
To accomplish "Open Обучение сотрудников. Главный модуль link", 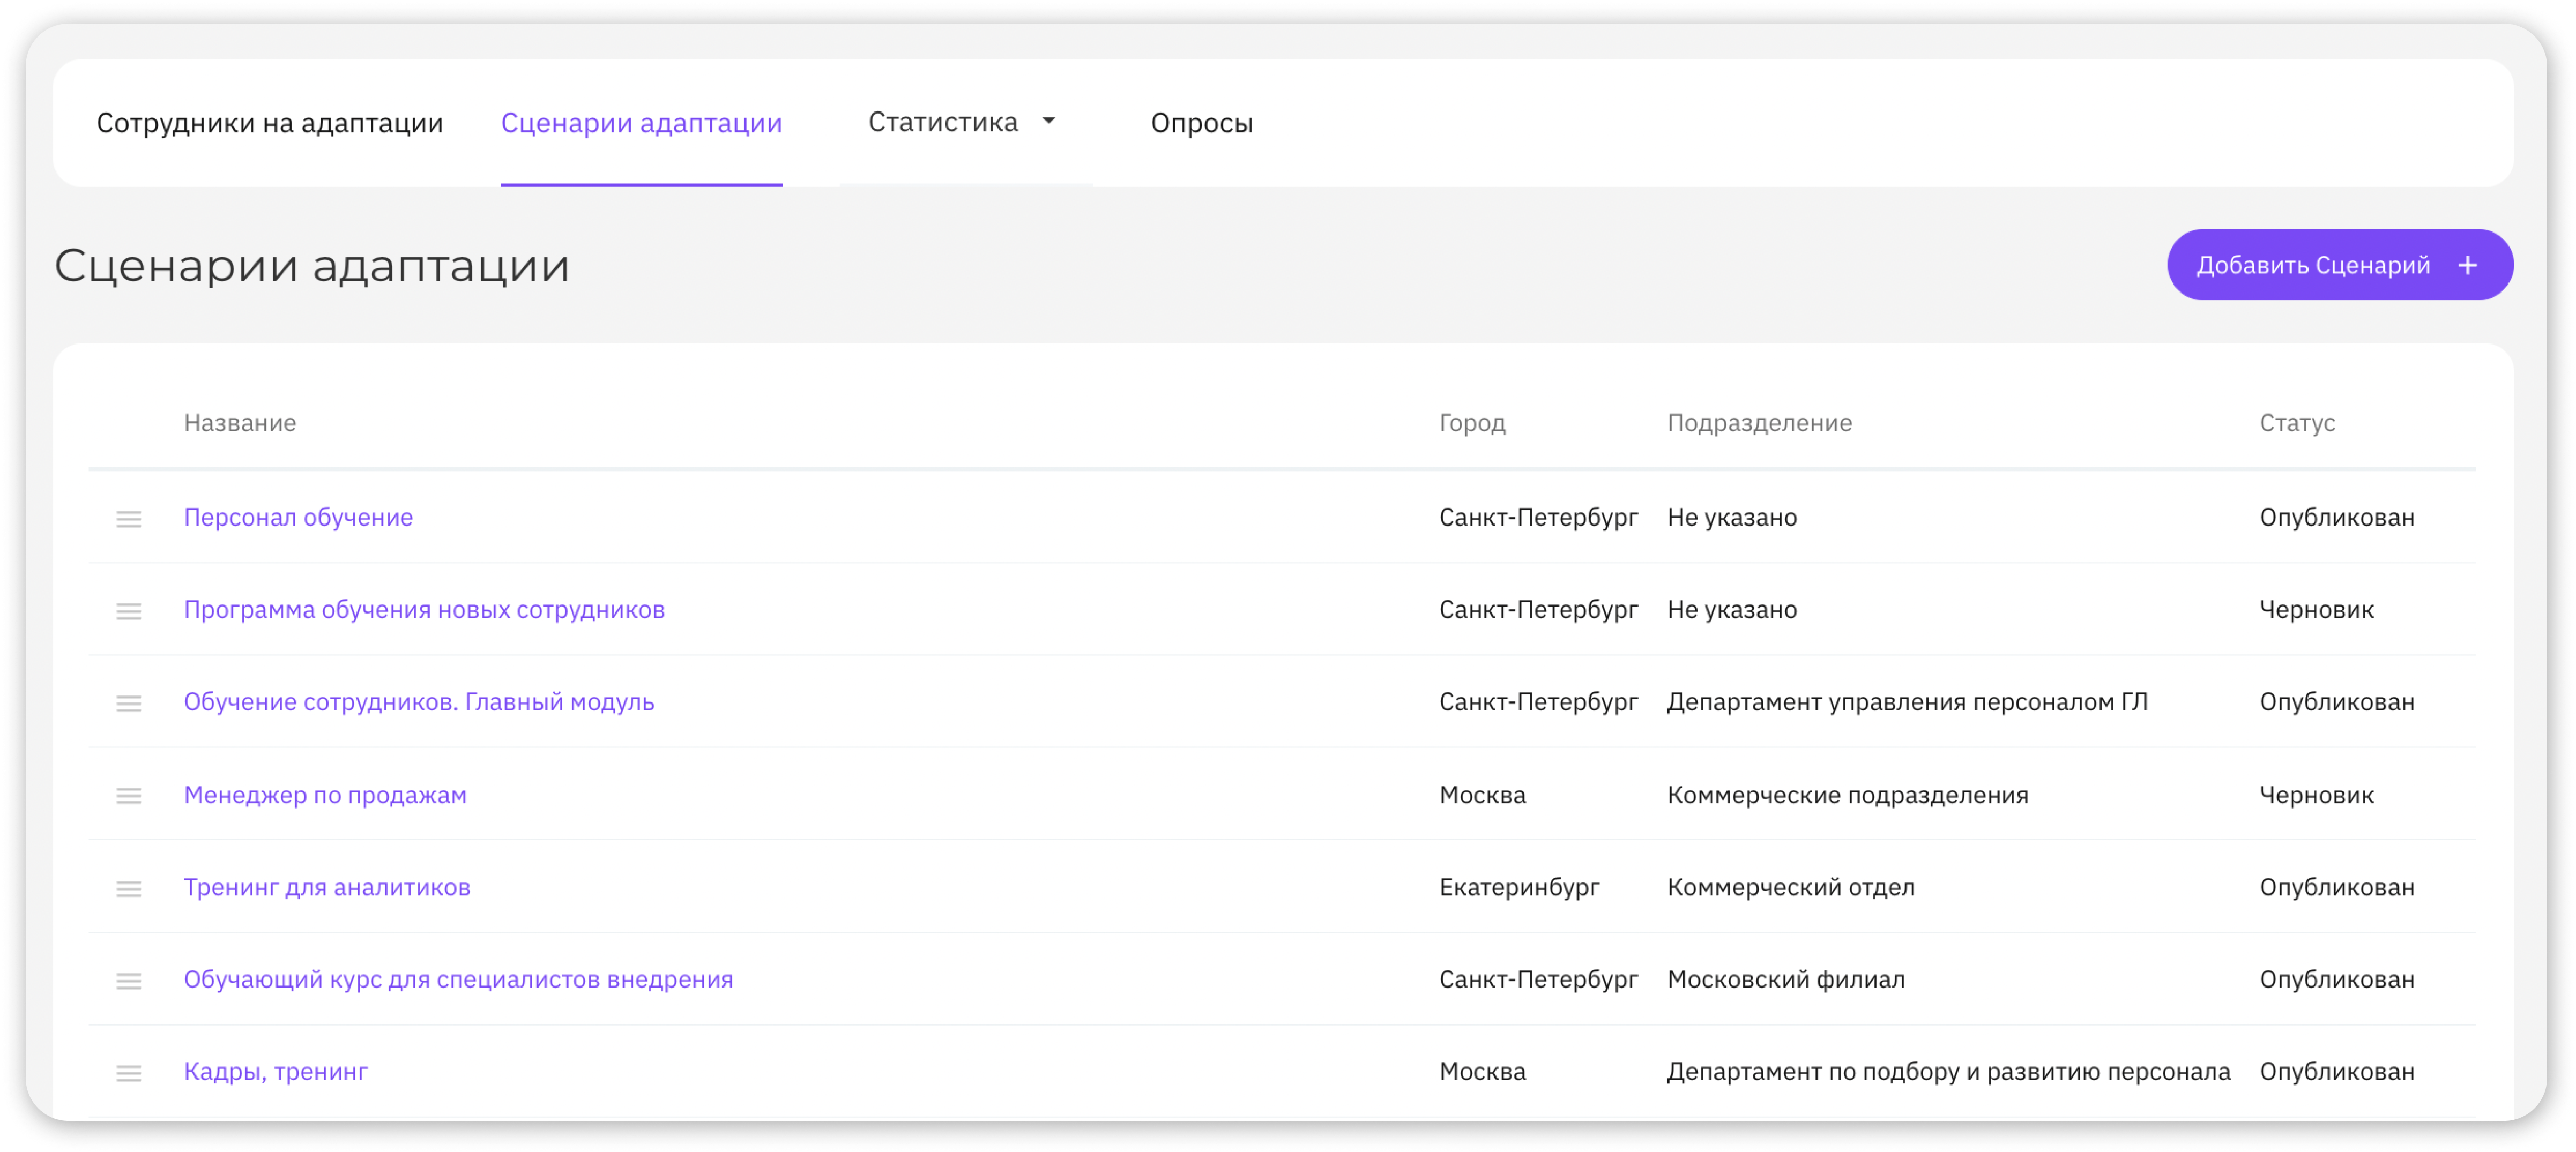I will click(x=419, y=701).
